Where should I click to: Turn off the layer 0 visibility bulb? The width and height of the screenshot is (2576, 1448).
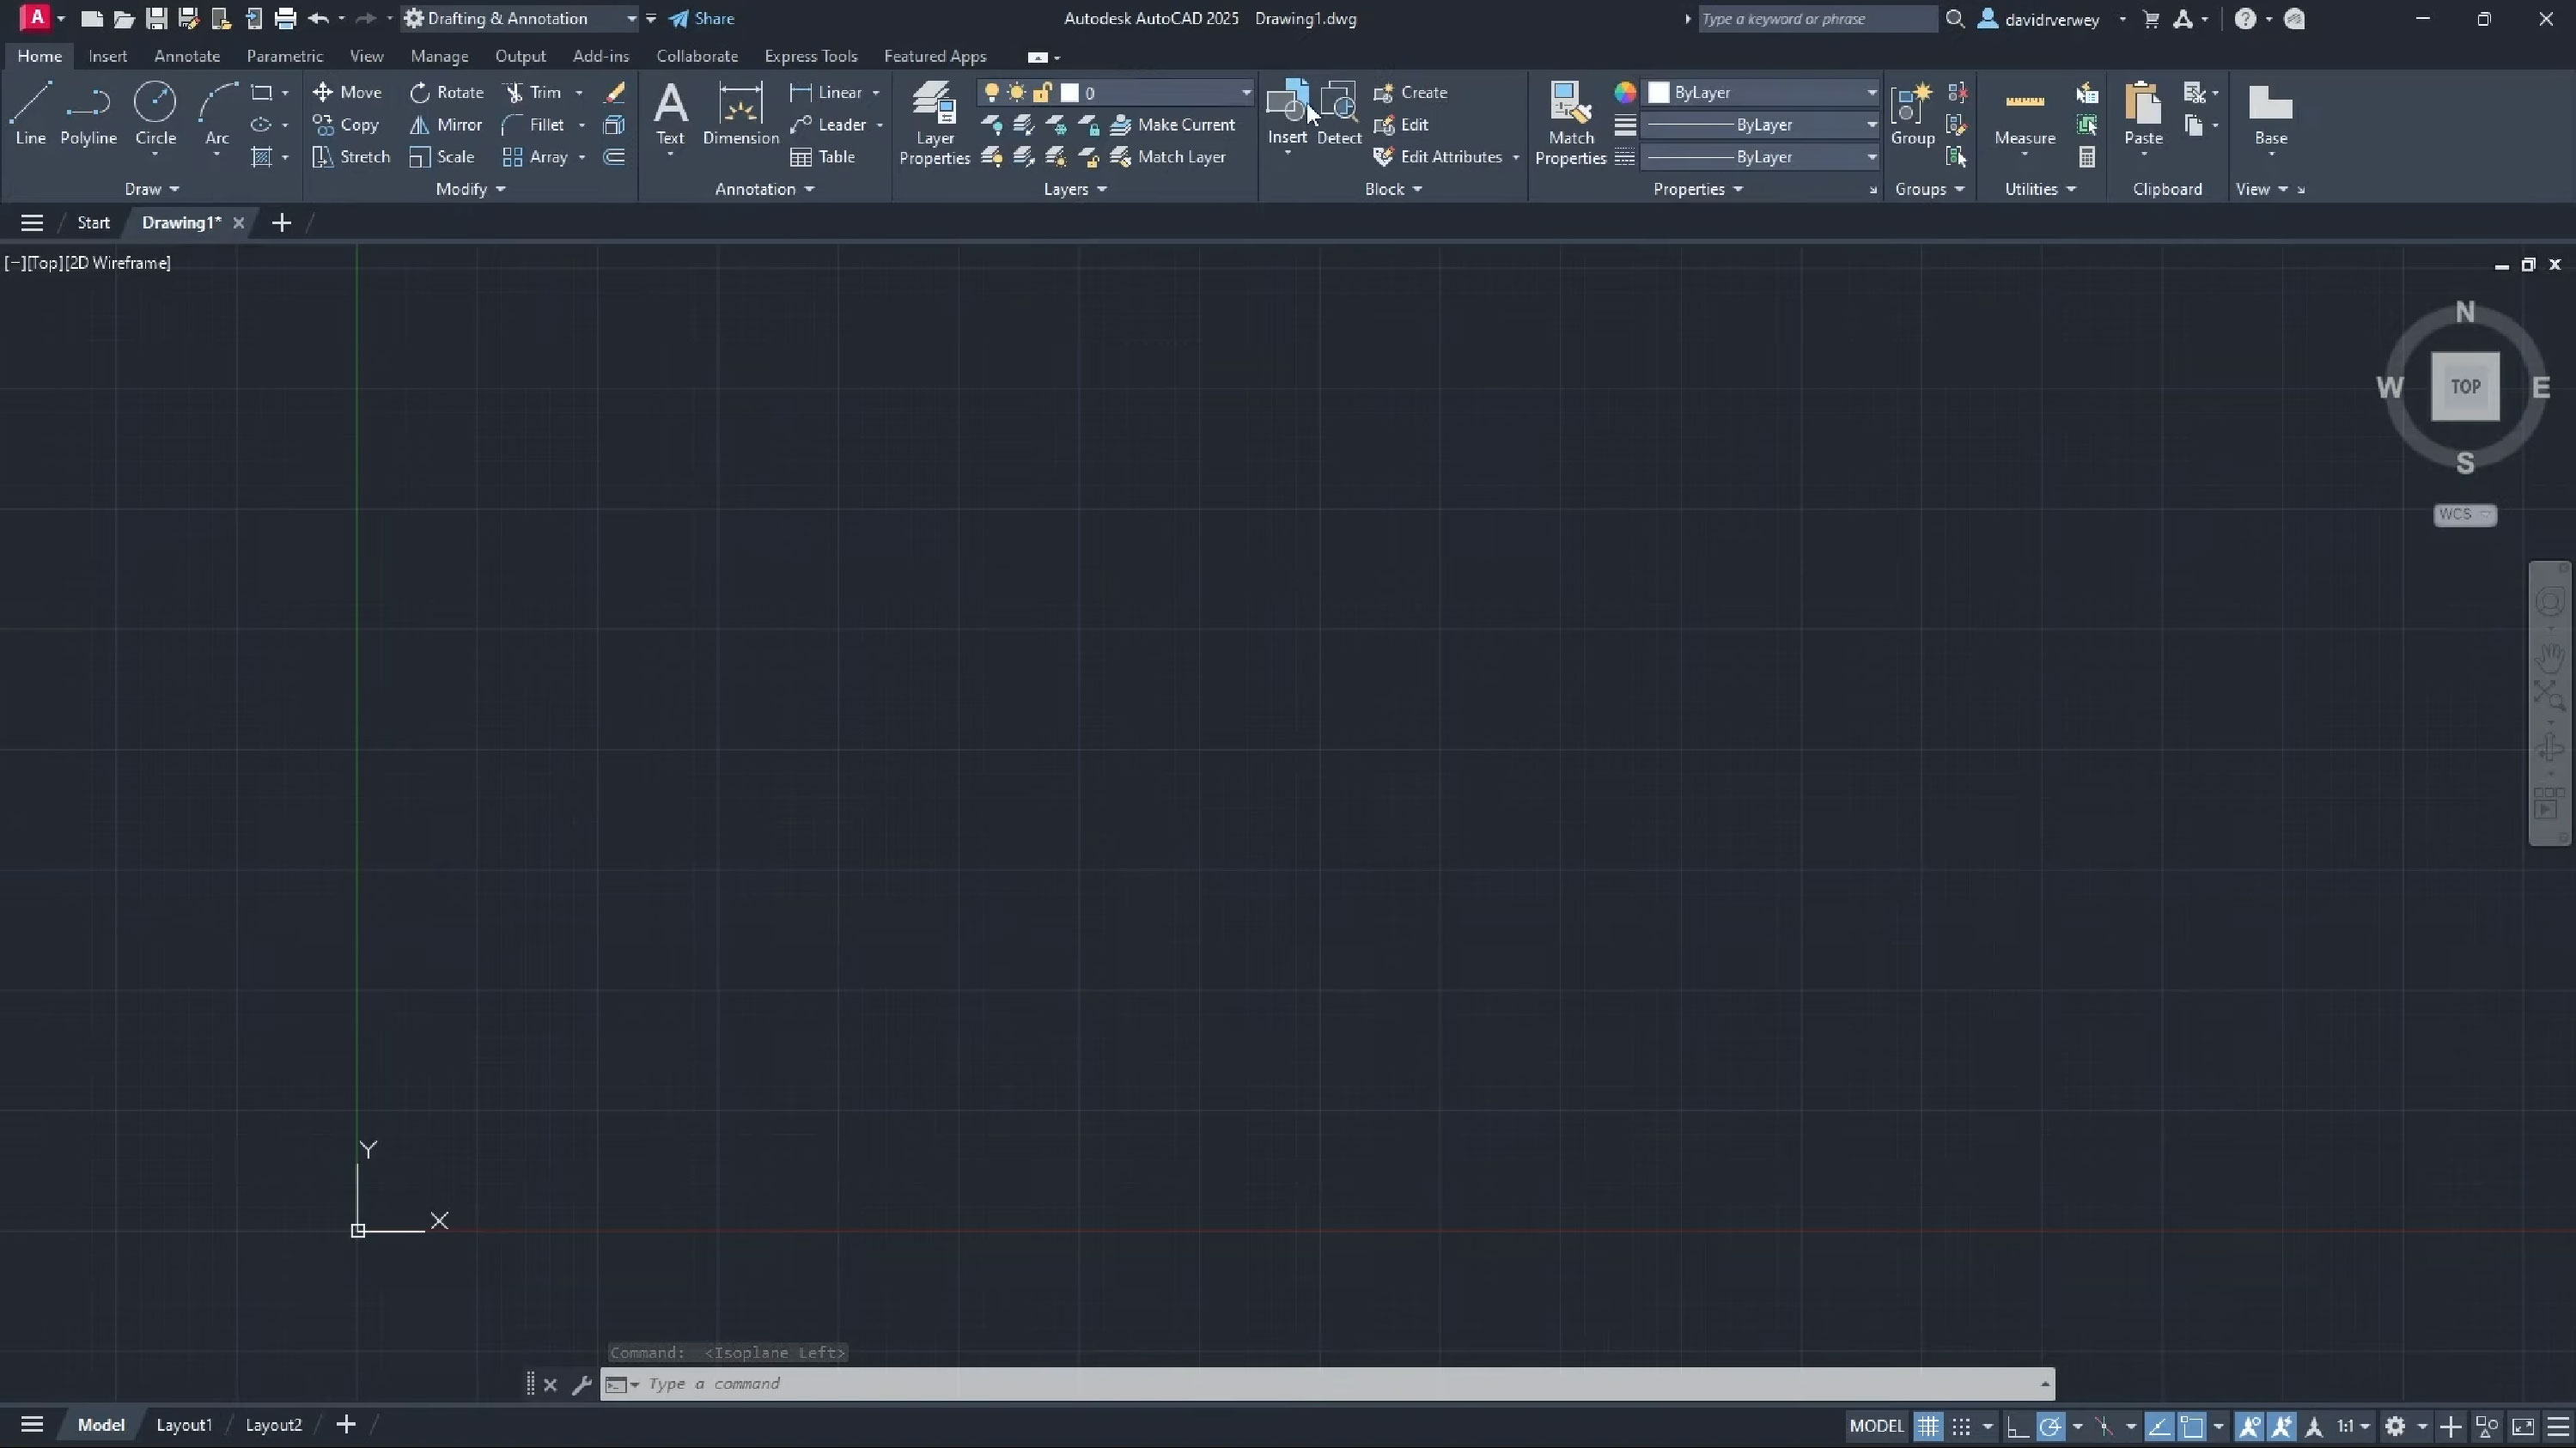coord(991,92)
